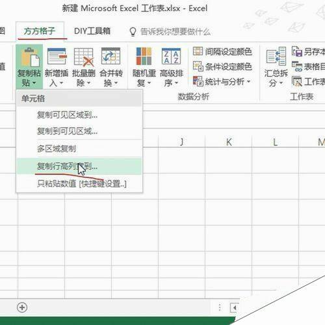Click the 随机重复 color grid icon
This screenshot has width=325, height=325.
(x=144, y=57)
